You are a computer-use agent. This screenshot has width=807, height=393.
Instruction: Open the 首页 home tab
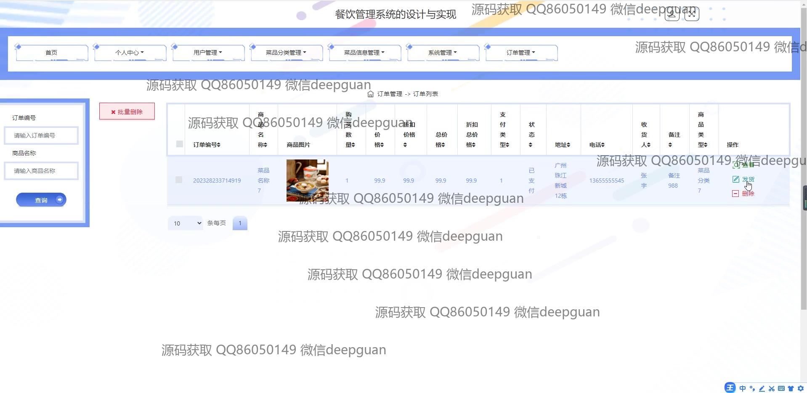pyautogui.click(x=51, y=53)
